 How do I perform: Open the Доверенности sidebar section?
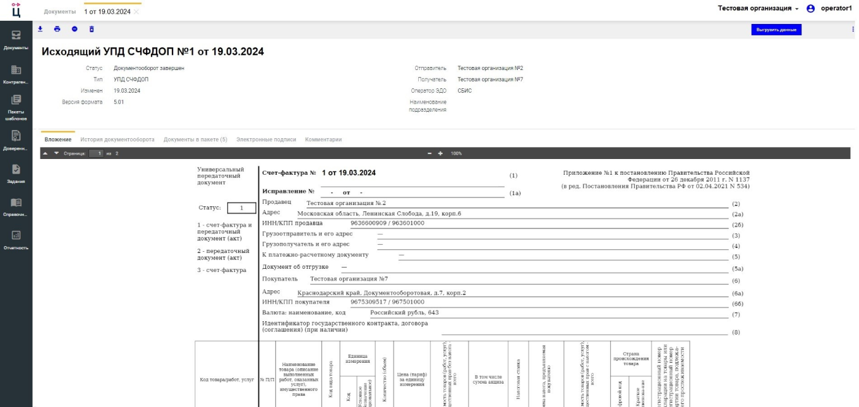(16, 140)
